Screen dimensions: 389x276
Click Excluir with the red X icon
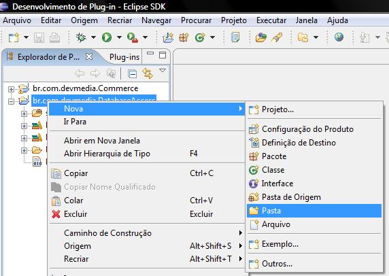coord(147,214)
